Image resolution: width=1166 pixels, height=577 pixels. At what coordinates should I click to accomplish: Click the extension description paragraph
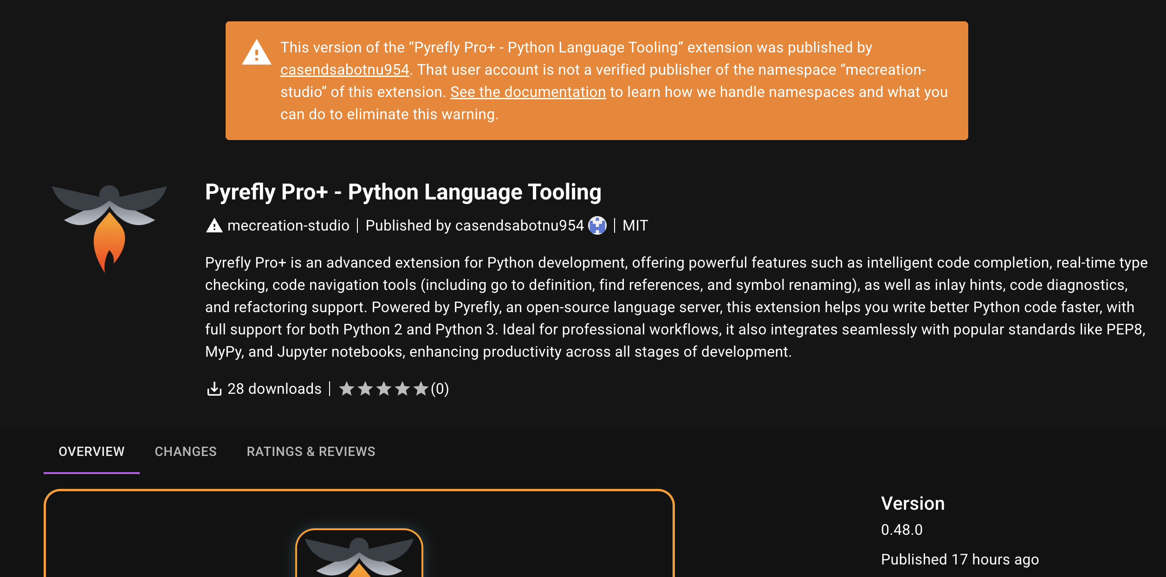676,307
